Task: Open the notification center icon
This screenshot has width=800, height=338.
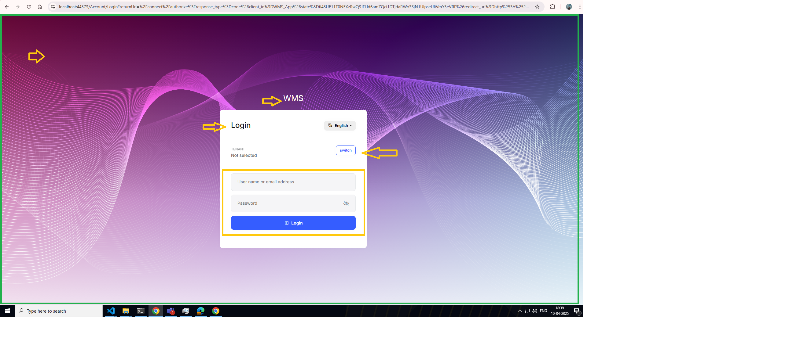Action: coord(577,311)
